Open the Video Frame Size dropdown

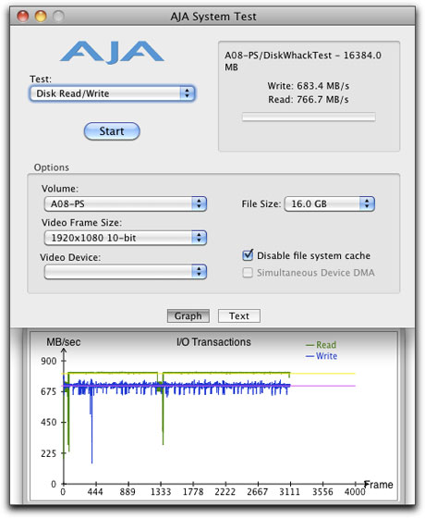tap(126, 238)
